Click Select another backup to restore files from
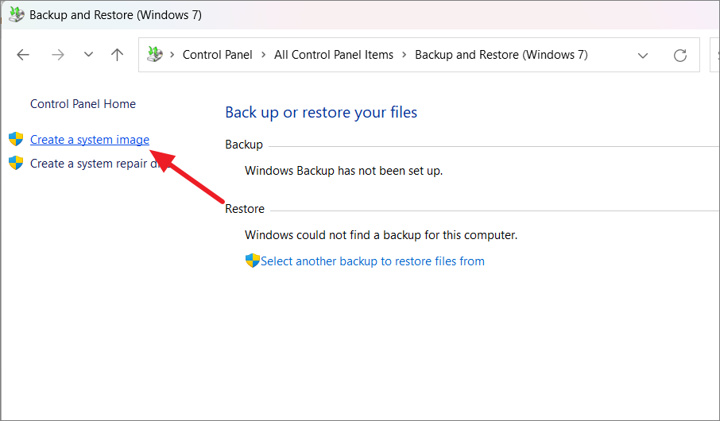The image size is (720, 421). point(373,261)
